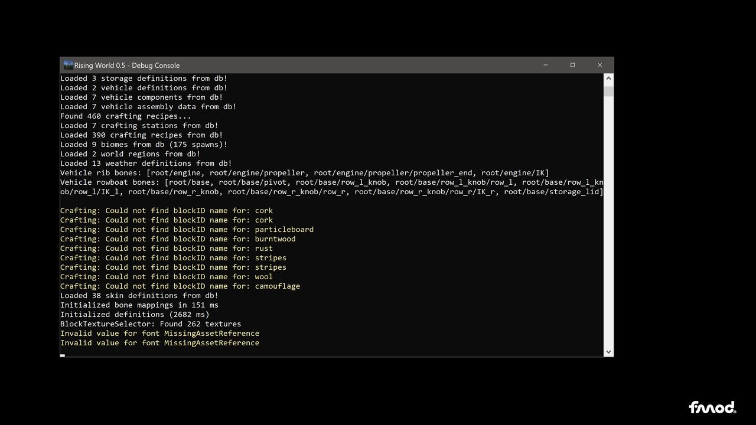Screen dimensions: 756x425
Task: Select the burntwood crafting warning
Action: coord(177,239)
